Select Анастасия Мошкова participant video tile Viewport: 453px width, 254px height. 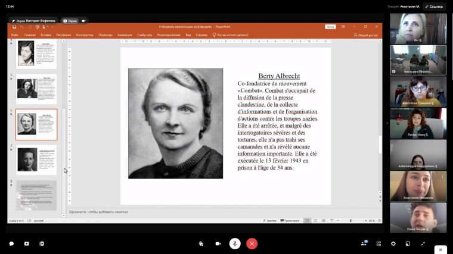tap(418, 186)
